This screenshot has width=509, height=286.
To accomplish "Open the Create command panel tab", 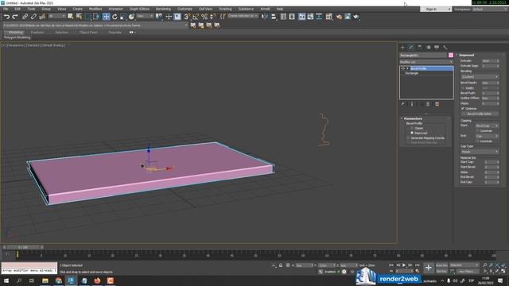I will 402,48.
